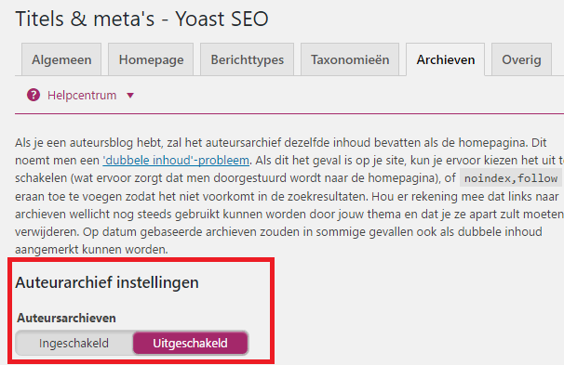Click the bold Auteursarchieven field label
Viewport: 564px width, 365px height.
point(66,318)
